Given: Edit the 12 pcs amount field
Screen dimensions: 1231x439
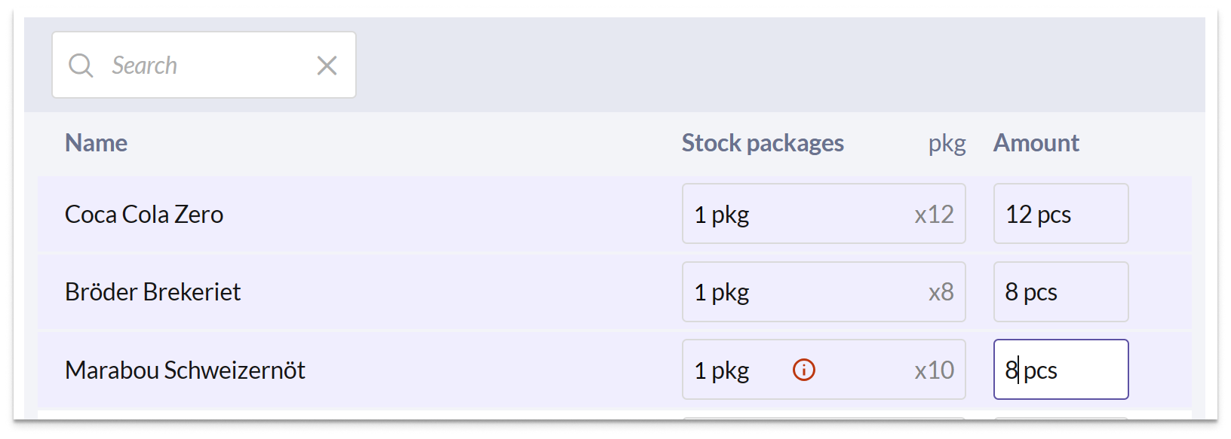Looking at the screenshot, I should pyautogui.click(x=1061, y=214).
